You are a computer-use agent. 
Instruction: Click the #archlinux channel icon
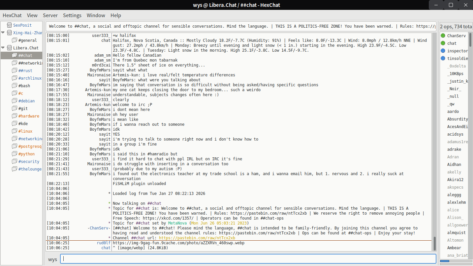14,78
